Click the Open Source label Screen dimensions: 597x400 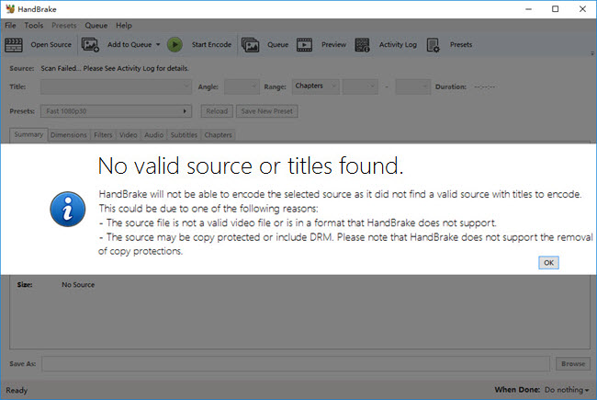(51, 45)
